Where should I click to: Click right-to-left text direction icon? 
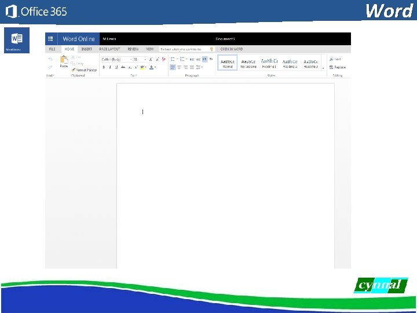click(x=211, y=59)
